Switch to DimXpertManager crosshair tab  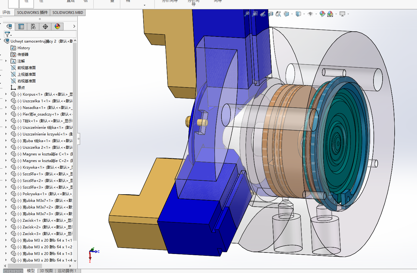(x=45, y=27)
